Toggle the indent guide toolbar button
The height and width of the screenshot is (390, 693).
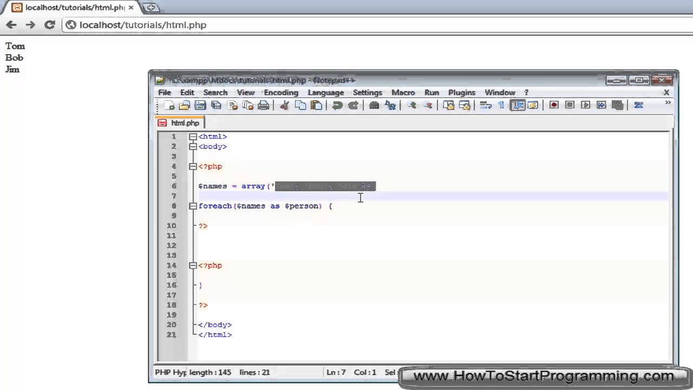click(x=518, y=105)
